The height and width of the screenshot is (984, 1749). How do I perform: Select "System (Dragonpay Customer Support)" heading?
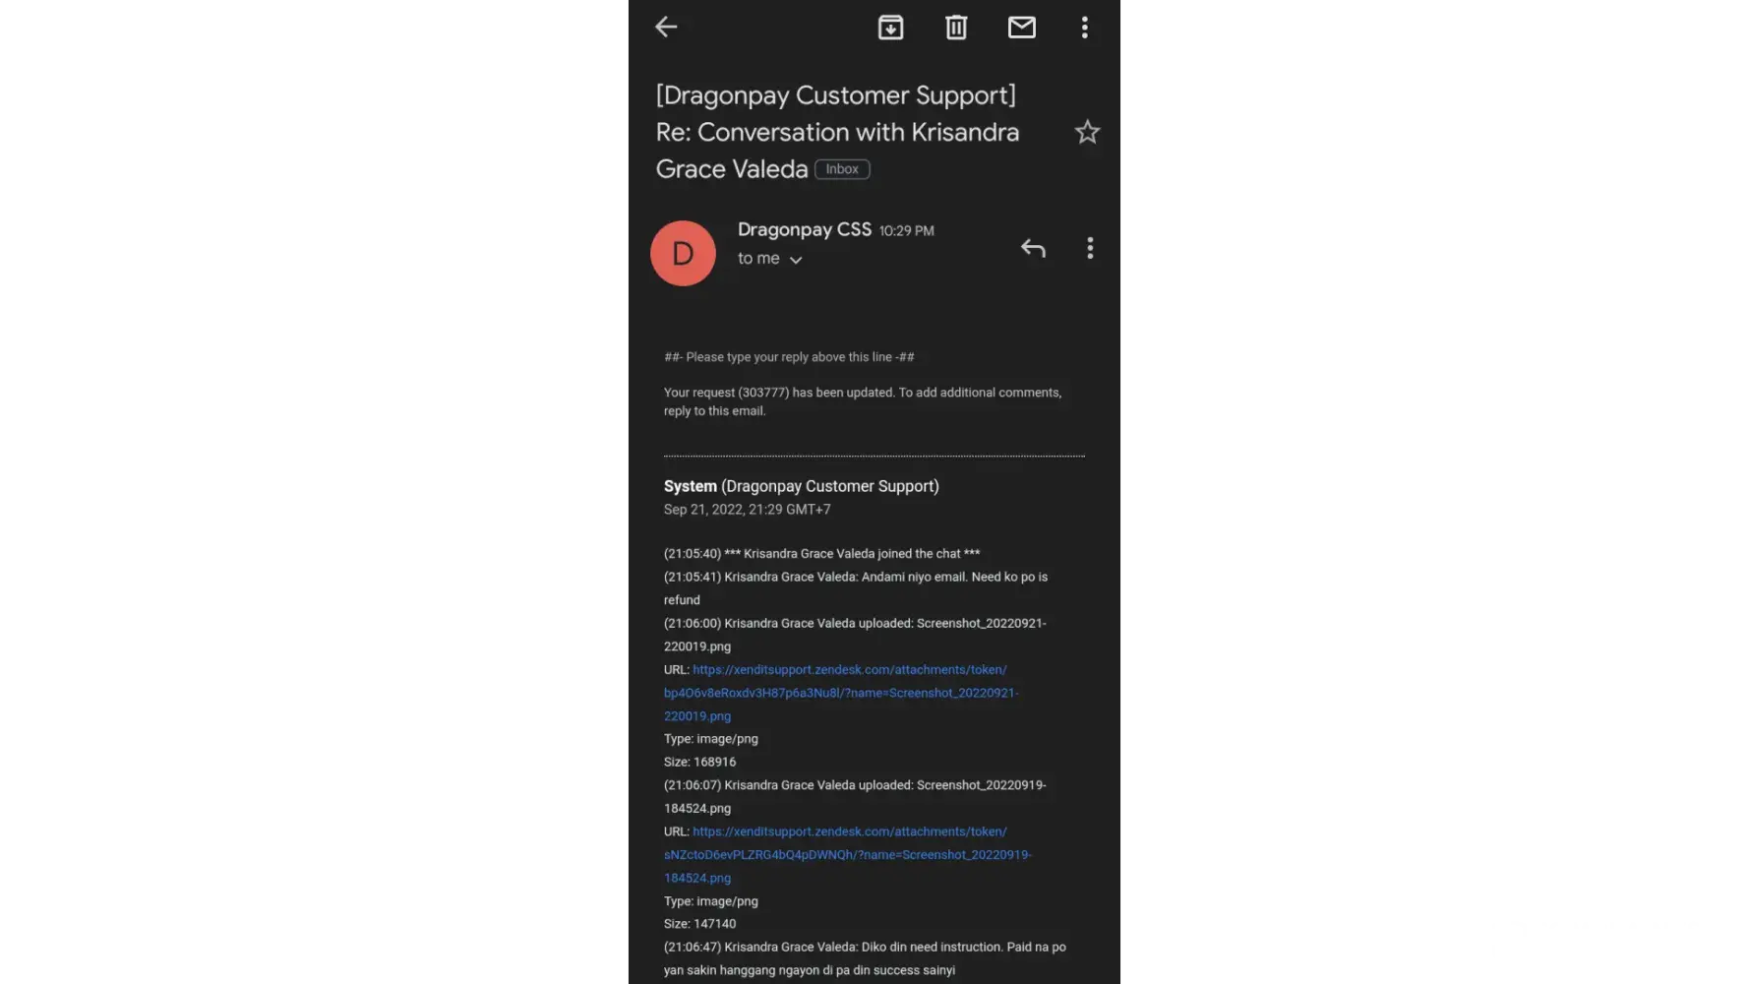(801, 486)
